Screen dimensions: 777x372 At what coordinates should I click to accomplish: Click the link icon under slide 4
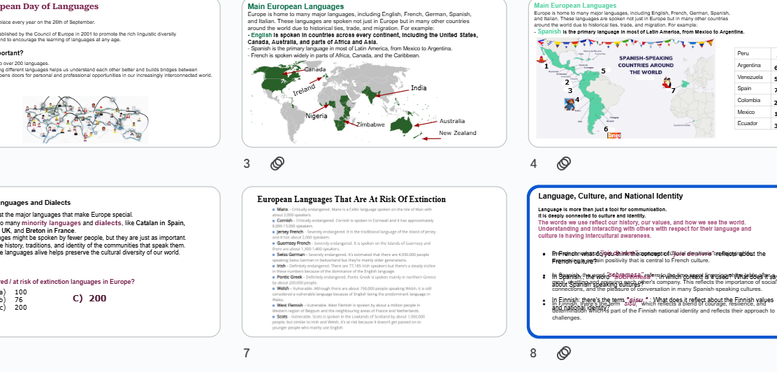click(564, 164)
